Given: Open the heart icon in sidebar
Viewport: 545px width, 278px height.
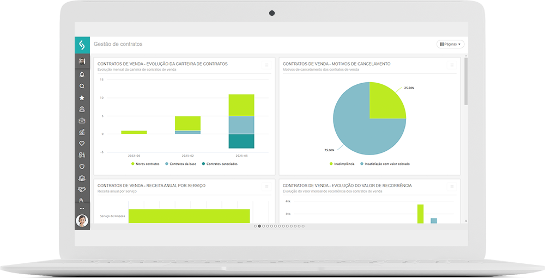Looking at the screenshot, I should [82, 144].
